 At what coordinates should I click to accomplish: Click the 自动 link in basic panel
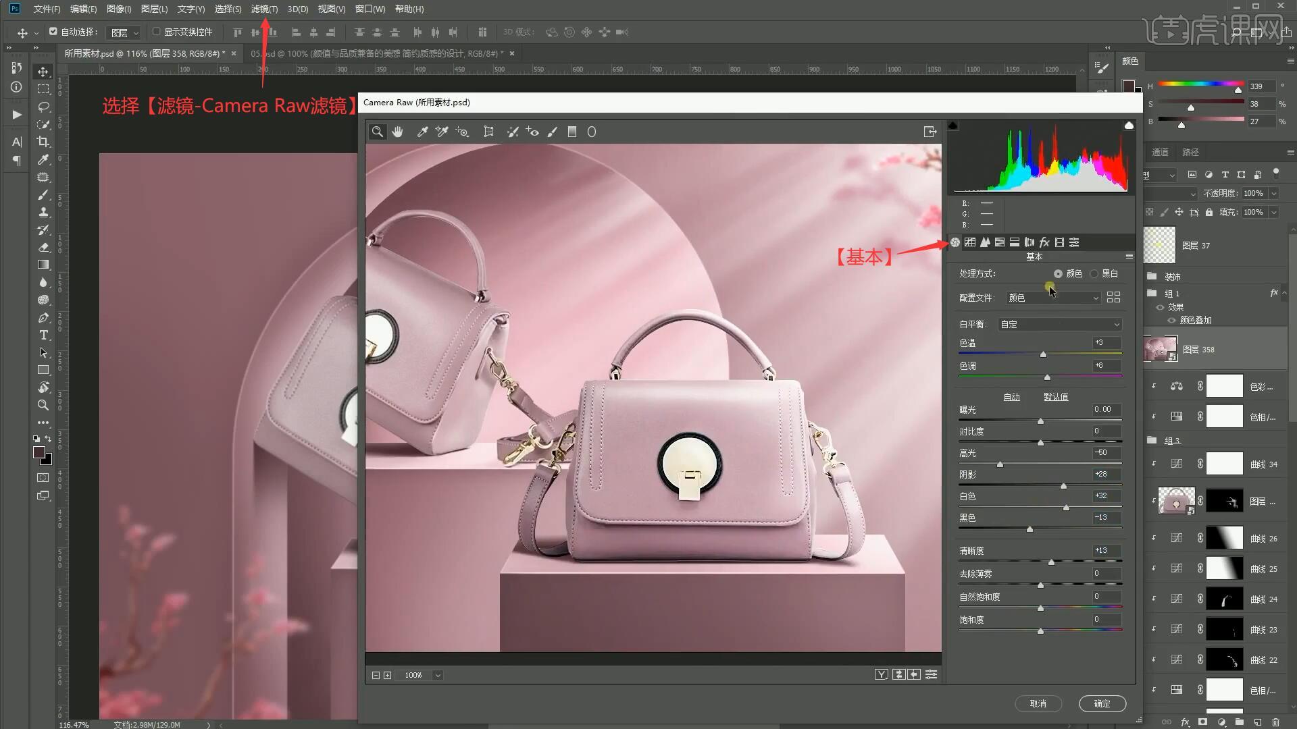[x=1011, y=397]
